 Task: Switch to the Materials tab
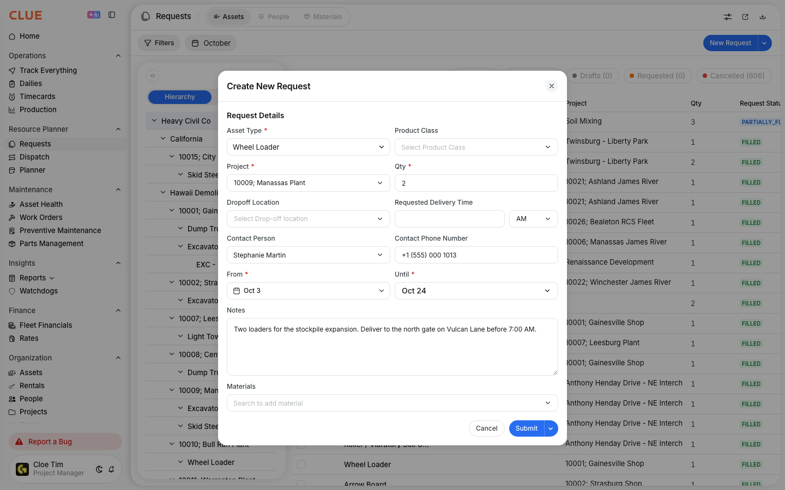[323, 17]
